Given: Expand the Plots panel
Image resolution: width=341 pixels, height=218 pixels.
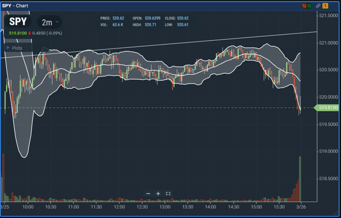Looking at the screenshot, I should 14,48.
